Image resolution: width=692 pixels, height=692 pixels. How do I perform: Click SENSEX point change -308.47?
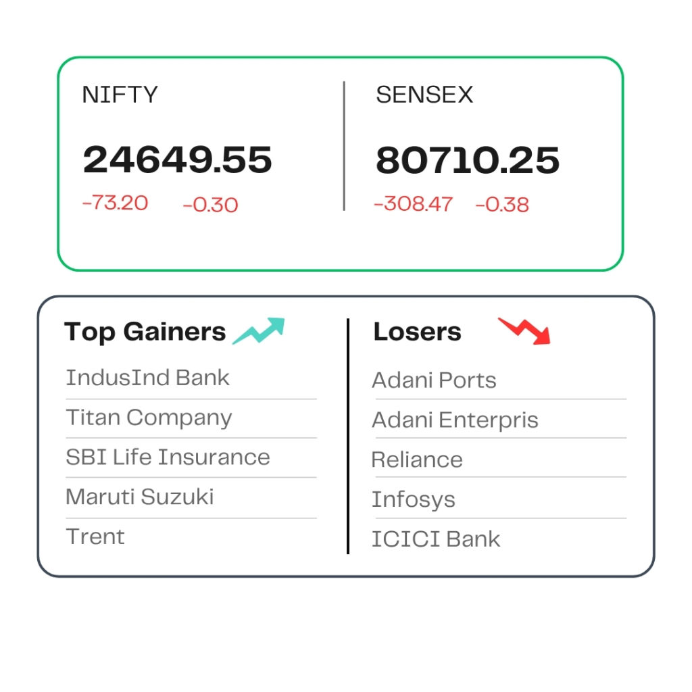413,204
